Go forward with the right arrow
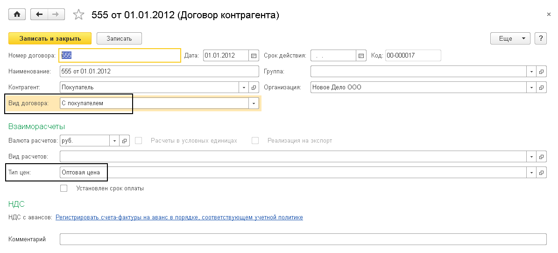Image resolution: width=558 pixels, height=253 pixels. click(x=56, y=14)
